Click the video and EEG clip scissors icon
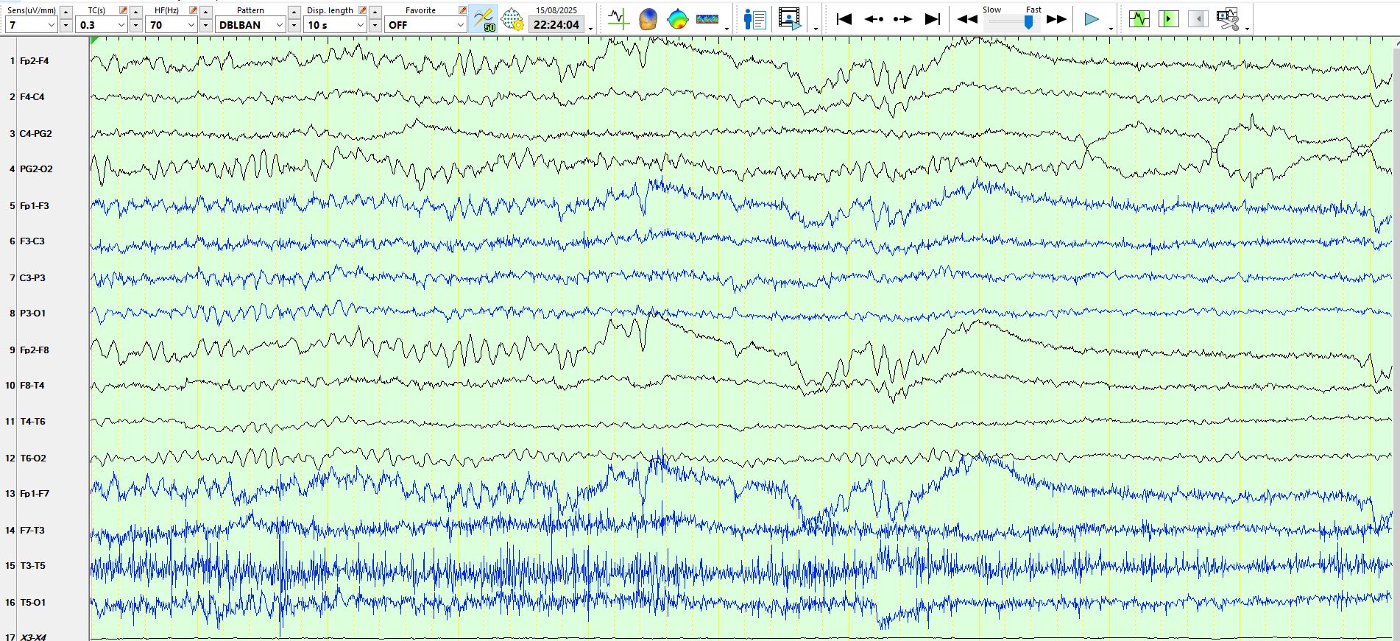The image size is (1400, 641). click(1227, 18)
